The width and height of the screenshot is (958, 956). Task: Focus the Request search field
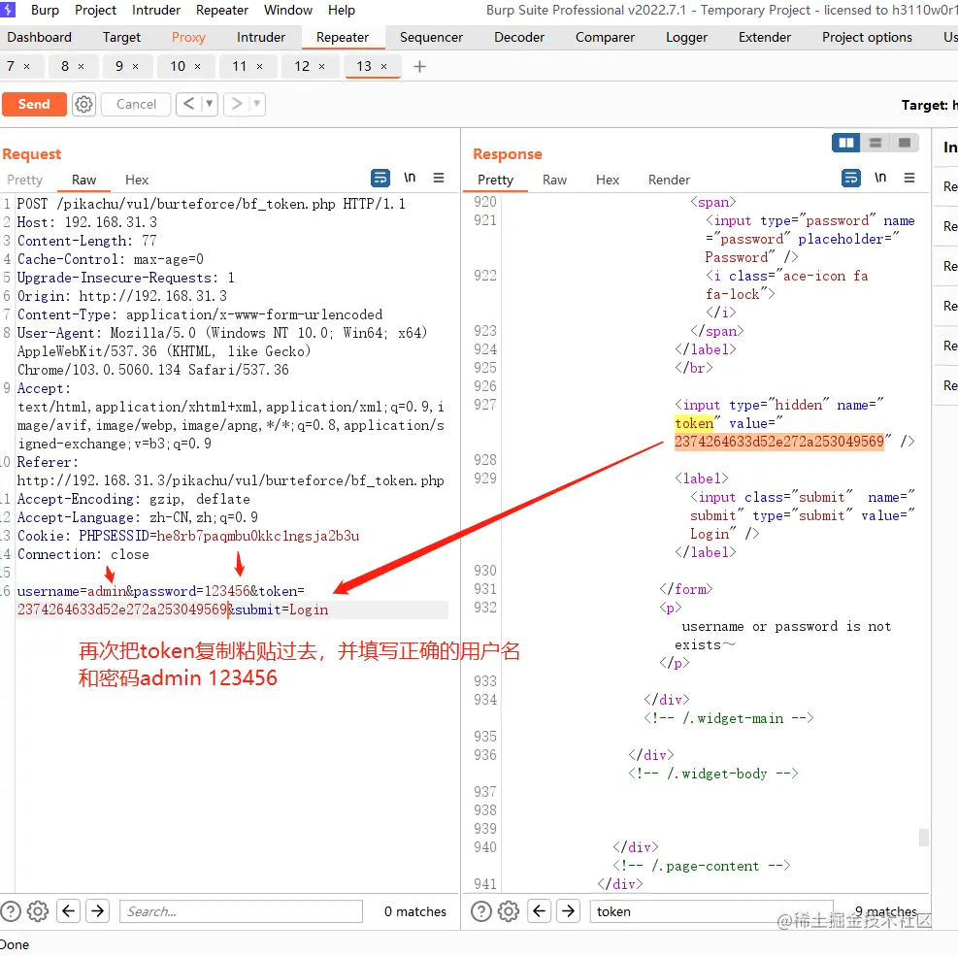click(x=242, y=911)
